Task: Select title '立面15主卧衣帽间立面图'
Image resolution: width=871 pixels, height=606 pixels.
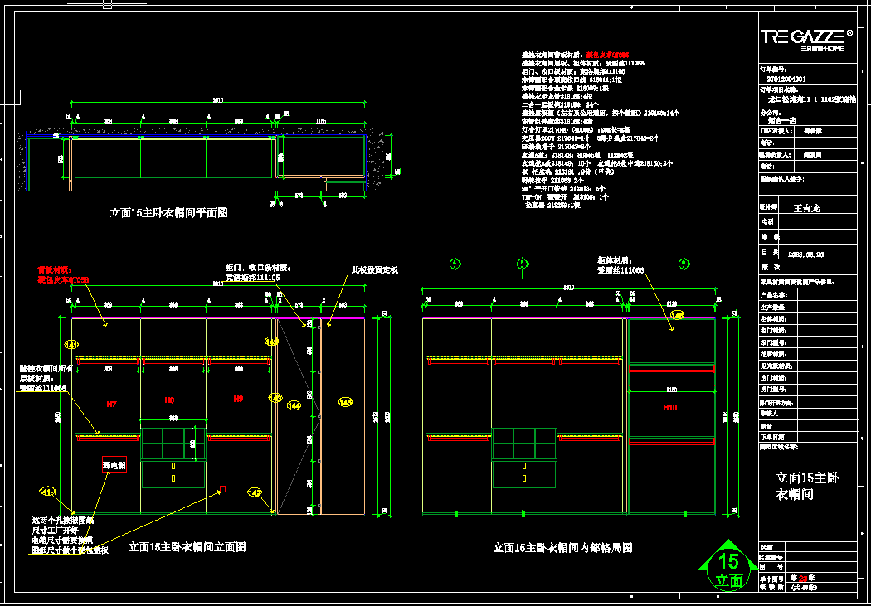Action: 187,546
